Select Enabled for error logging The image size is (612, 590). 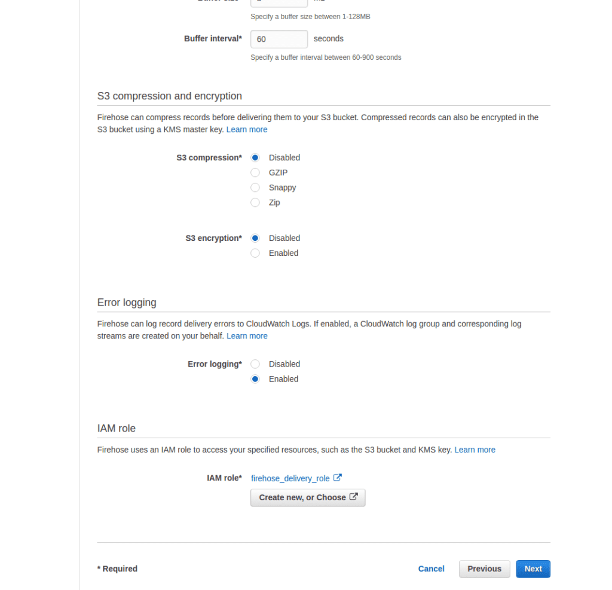[x=255, y=379]
